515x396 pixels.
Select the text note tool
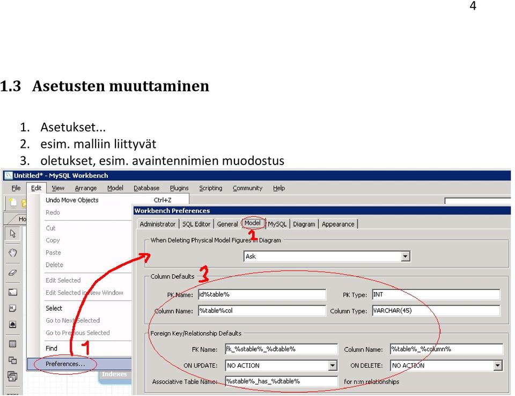coord(13,308)
